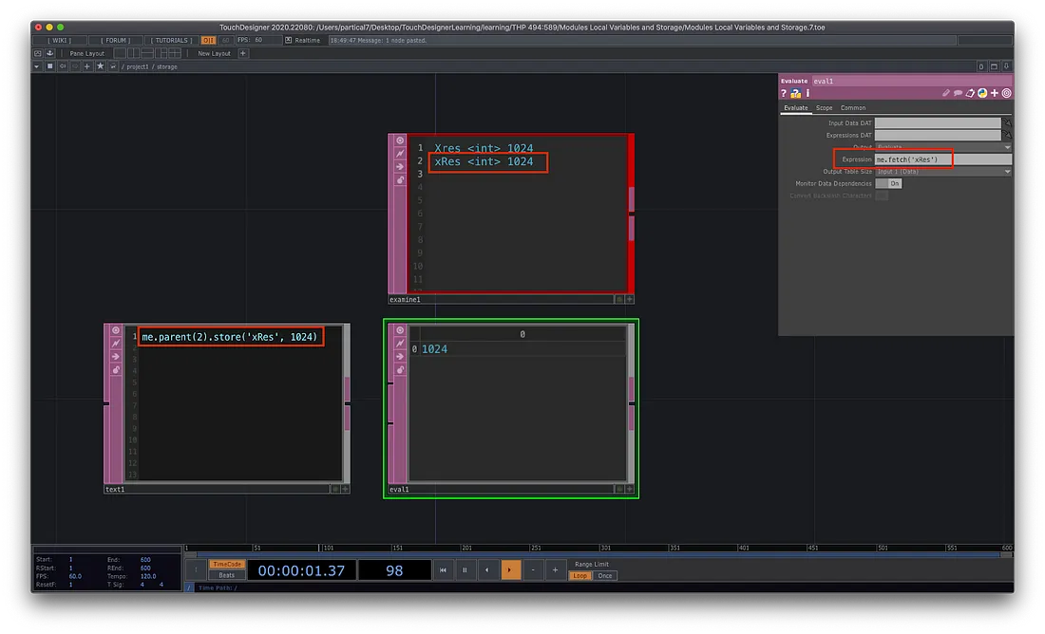Image resolution: width=1045 pixels, height=634 pixels.
Task: Toggle viewer active icon on text1 node
Action: click(115, 330)
